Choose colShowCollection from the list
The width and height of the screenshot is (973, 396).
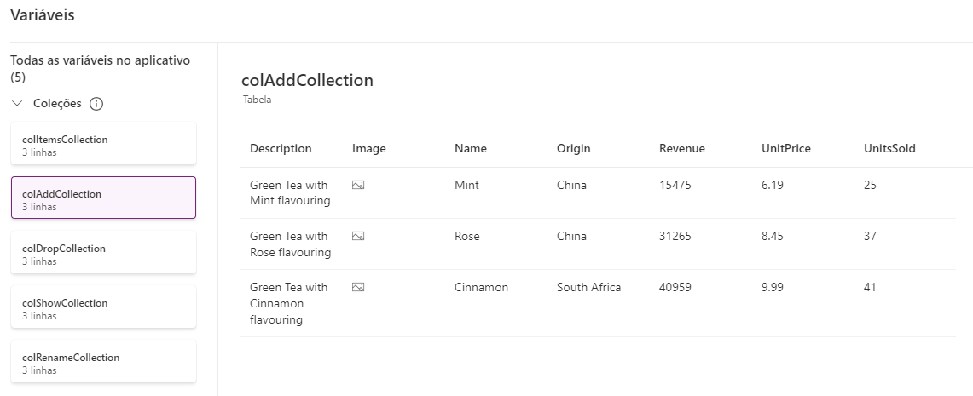click(x=103, y=307)
